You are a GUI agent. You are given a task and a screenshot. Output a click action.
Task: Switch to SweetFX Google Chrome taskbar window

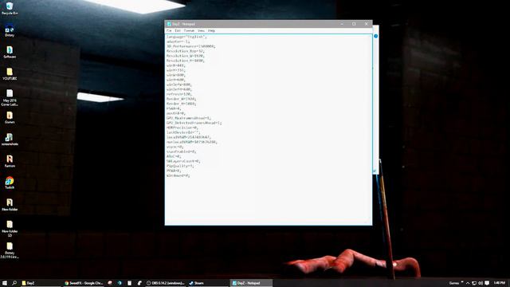coord(84,283)
